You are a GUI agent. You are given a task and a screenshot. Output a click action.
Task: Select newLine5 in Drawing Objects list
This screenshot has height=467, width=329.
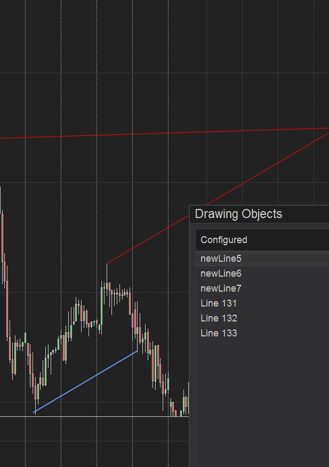point(262,259)
